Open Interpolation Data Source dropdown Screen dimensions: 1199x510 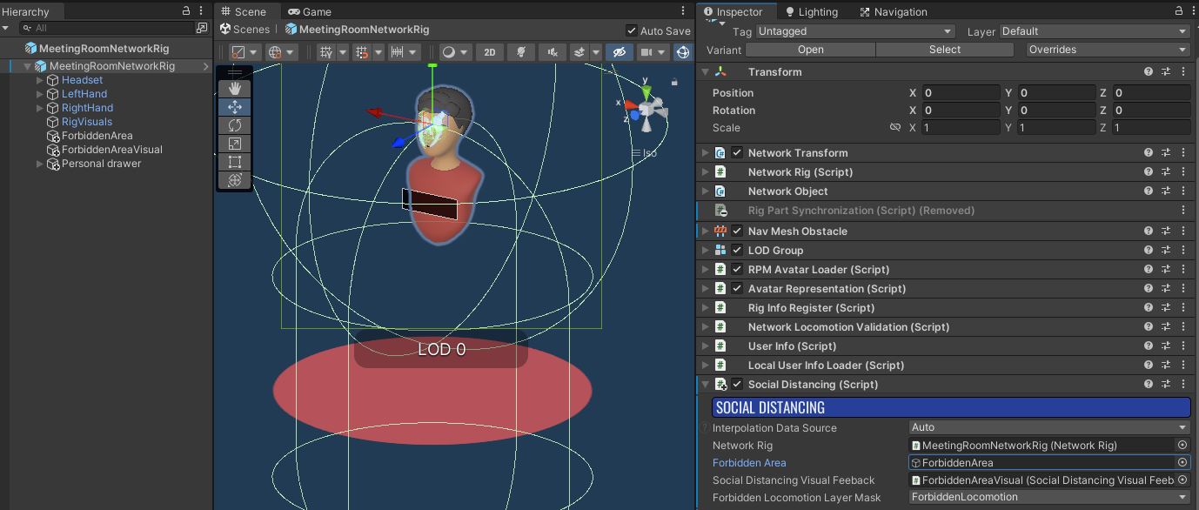coord(1048,427)
